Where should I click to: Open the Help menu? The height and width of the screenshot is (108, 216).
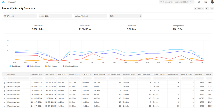206,2
